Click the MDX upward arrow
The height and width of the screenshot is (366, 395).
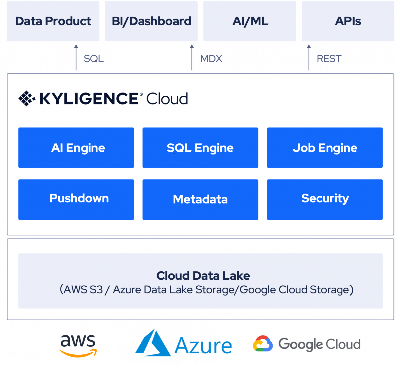(x=192, y=57)
